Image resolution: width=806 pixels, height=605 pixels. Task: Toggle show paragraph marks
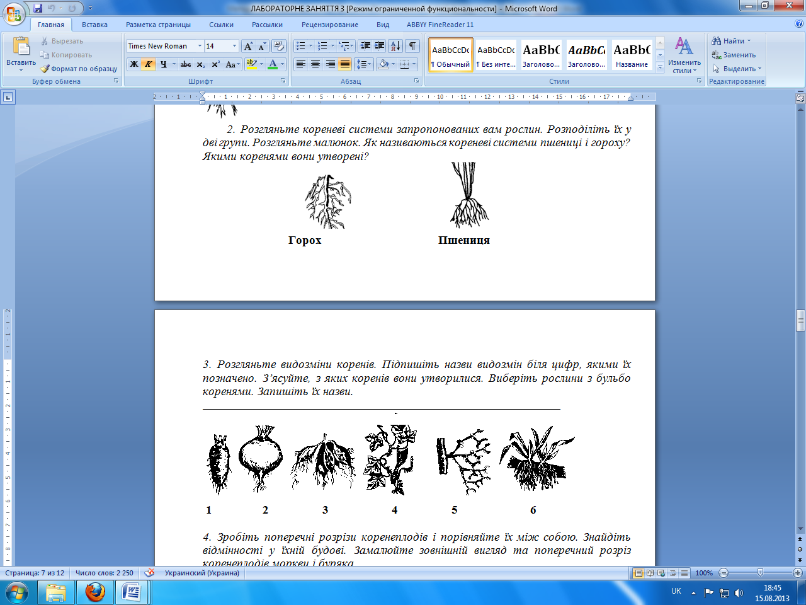(412, 46)
